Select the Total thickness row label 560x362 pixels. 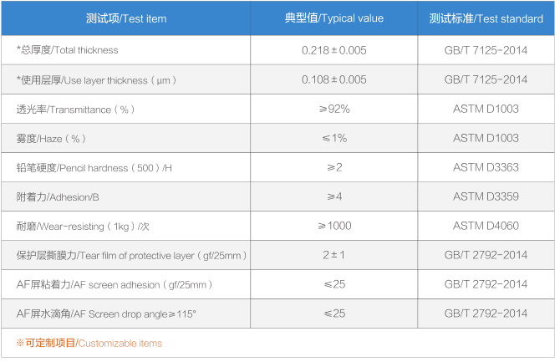click(x=67, y=50)
